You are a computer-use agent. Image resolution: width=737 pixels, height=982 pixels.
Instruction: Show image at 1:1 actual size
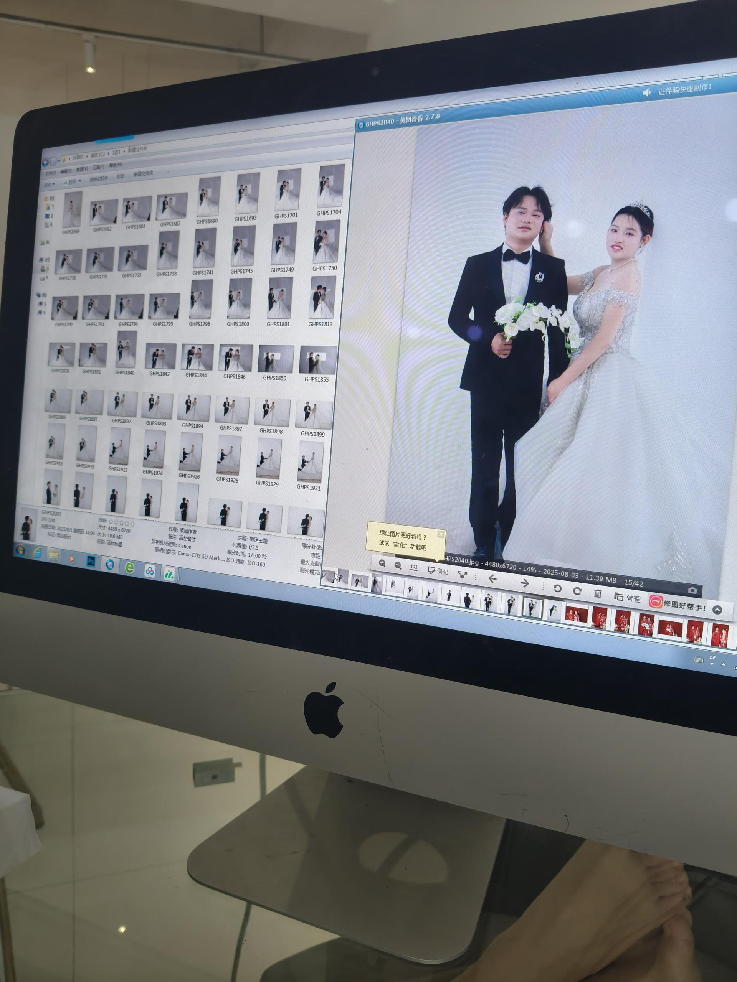pyautogui.click(x=414, y=567)
